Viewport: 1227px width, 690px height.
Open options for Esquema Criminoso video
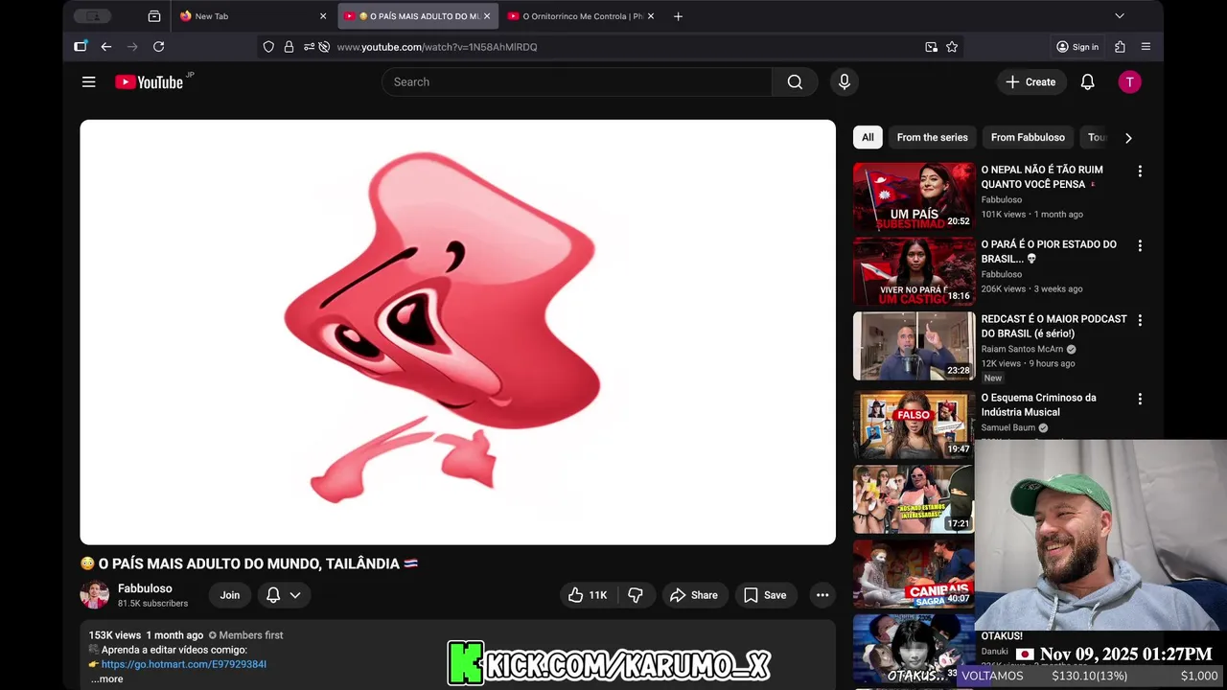(x=1140, y=400)
